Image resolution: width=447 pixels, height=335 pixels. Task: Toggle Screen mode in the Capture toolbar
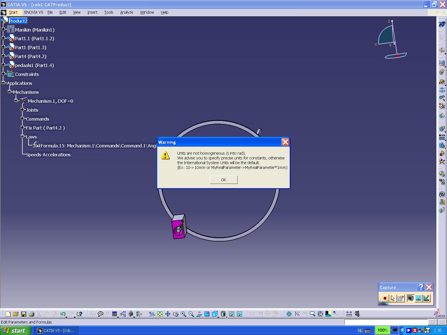[x=410, y=298]
